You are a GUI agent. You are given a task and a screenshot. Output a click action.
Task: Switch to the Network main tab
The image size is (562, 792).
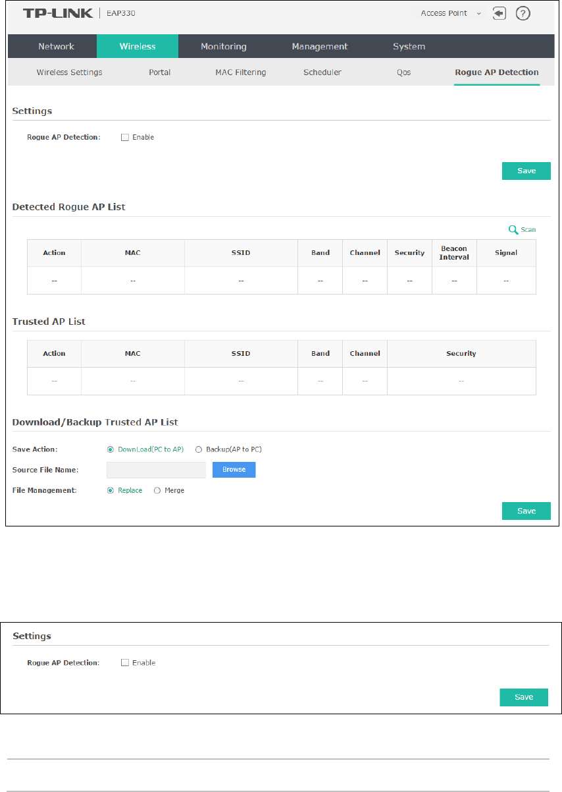[x=56, y=47]
